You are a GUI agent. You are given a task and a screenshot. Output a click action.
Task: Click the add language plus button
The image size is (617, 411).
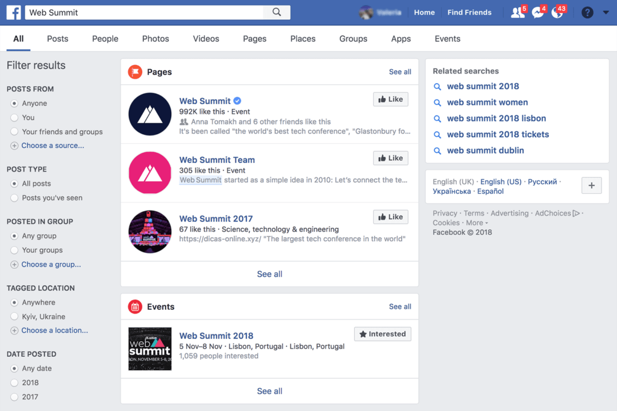(592, 185)
